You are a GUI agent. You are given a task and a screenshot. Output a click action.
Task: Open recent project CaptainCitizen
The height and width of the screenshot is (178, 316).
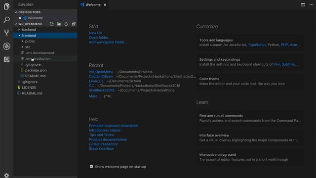click(101, 77)
